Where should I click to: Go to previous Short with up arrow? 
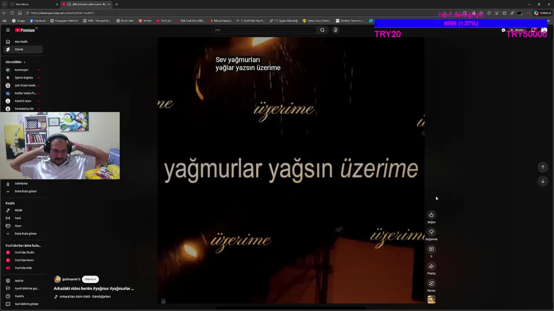tap(543, 167)
